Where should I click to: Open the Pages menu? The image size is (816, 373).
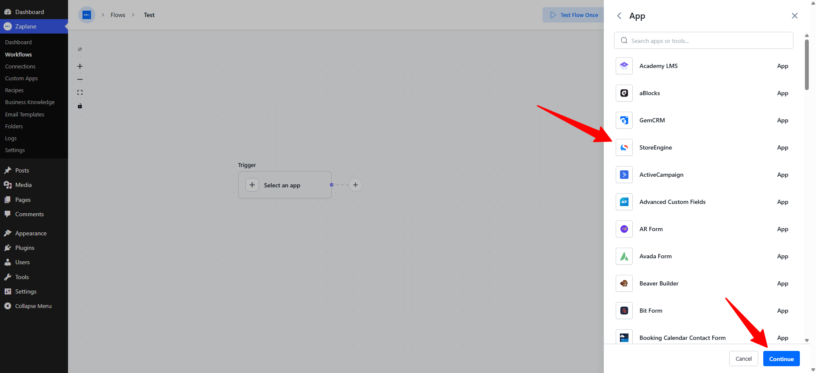click(x=34, y=200)
